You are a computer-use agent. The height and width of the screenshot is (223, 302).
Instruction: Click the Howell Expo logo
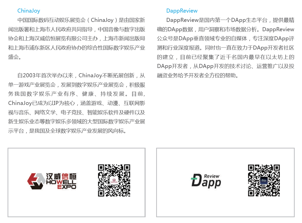[52, 181]
